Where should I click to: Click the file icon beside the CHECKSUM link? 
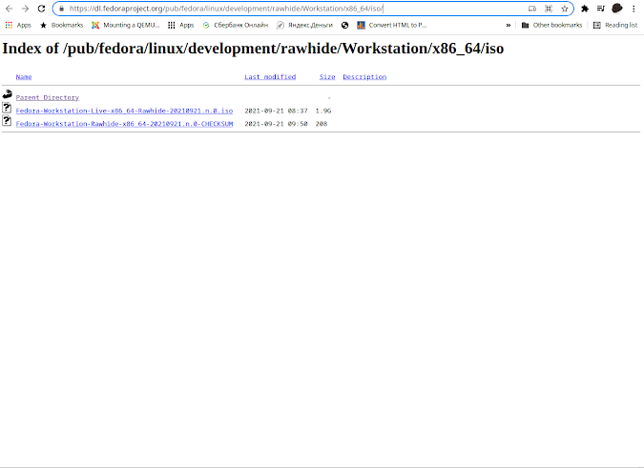point(7,121)
